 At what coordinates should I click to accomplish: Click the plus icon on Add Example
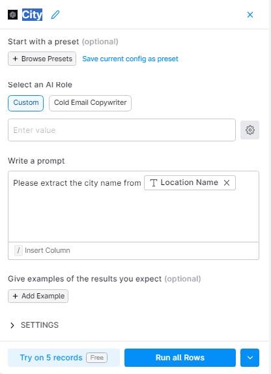15,296
